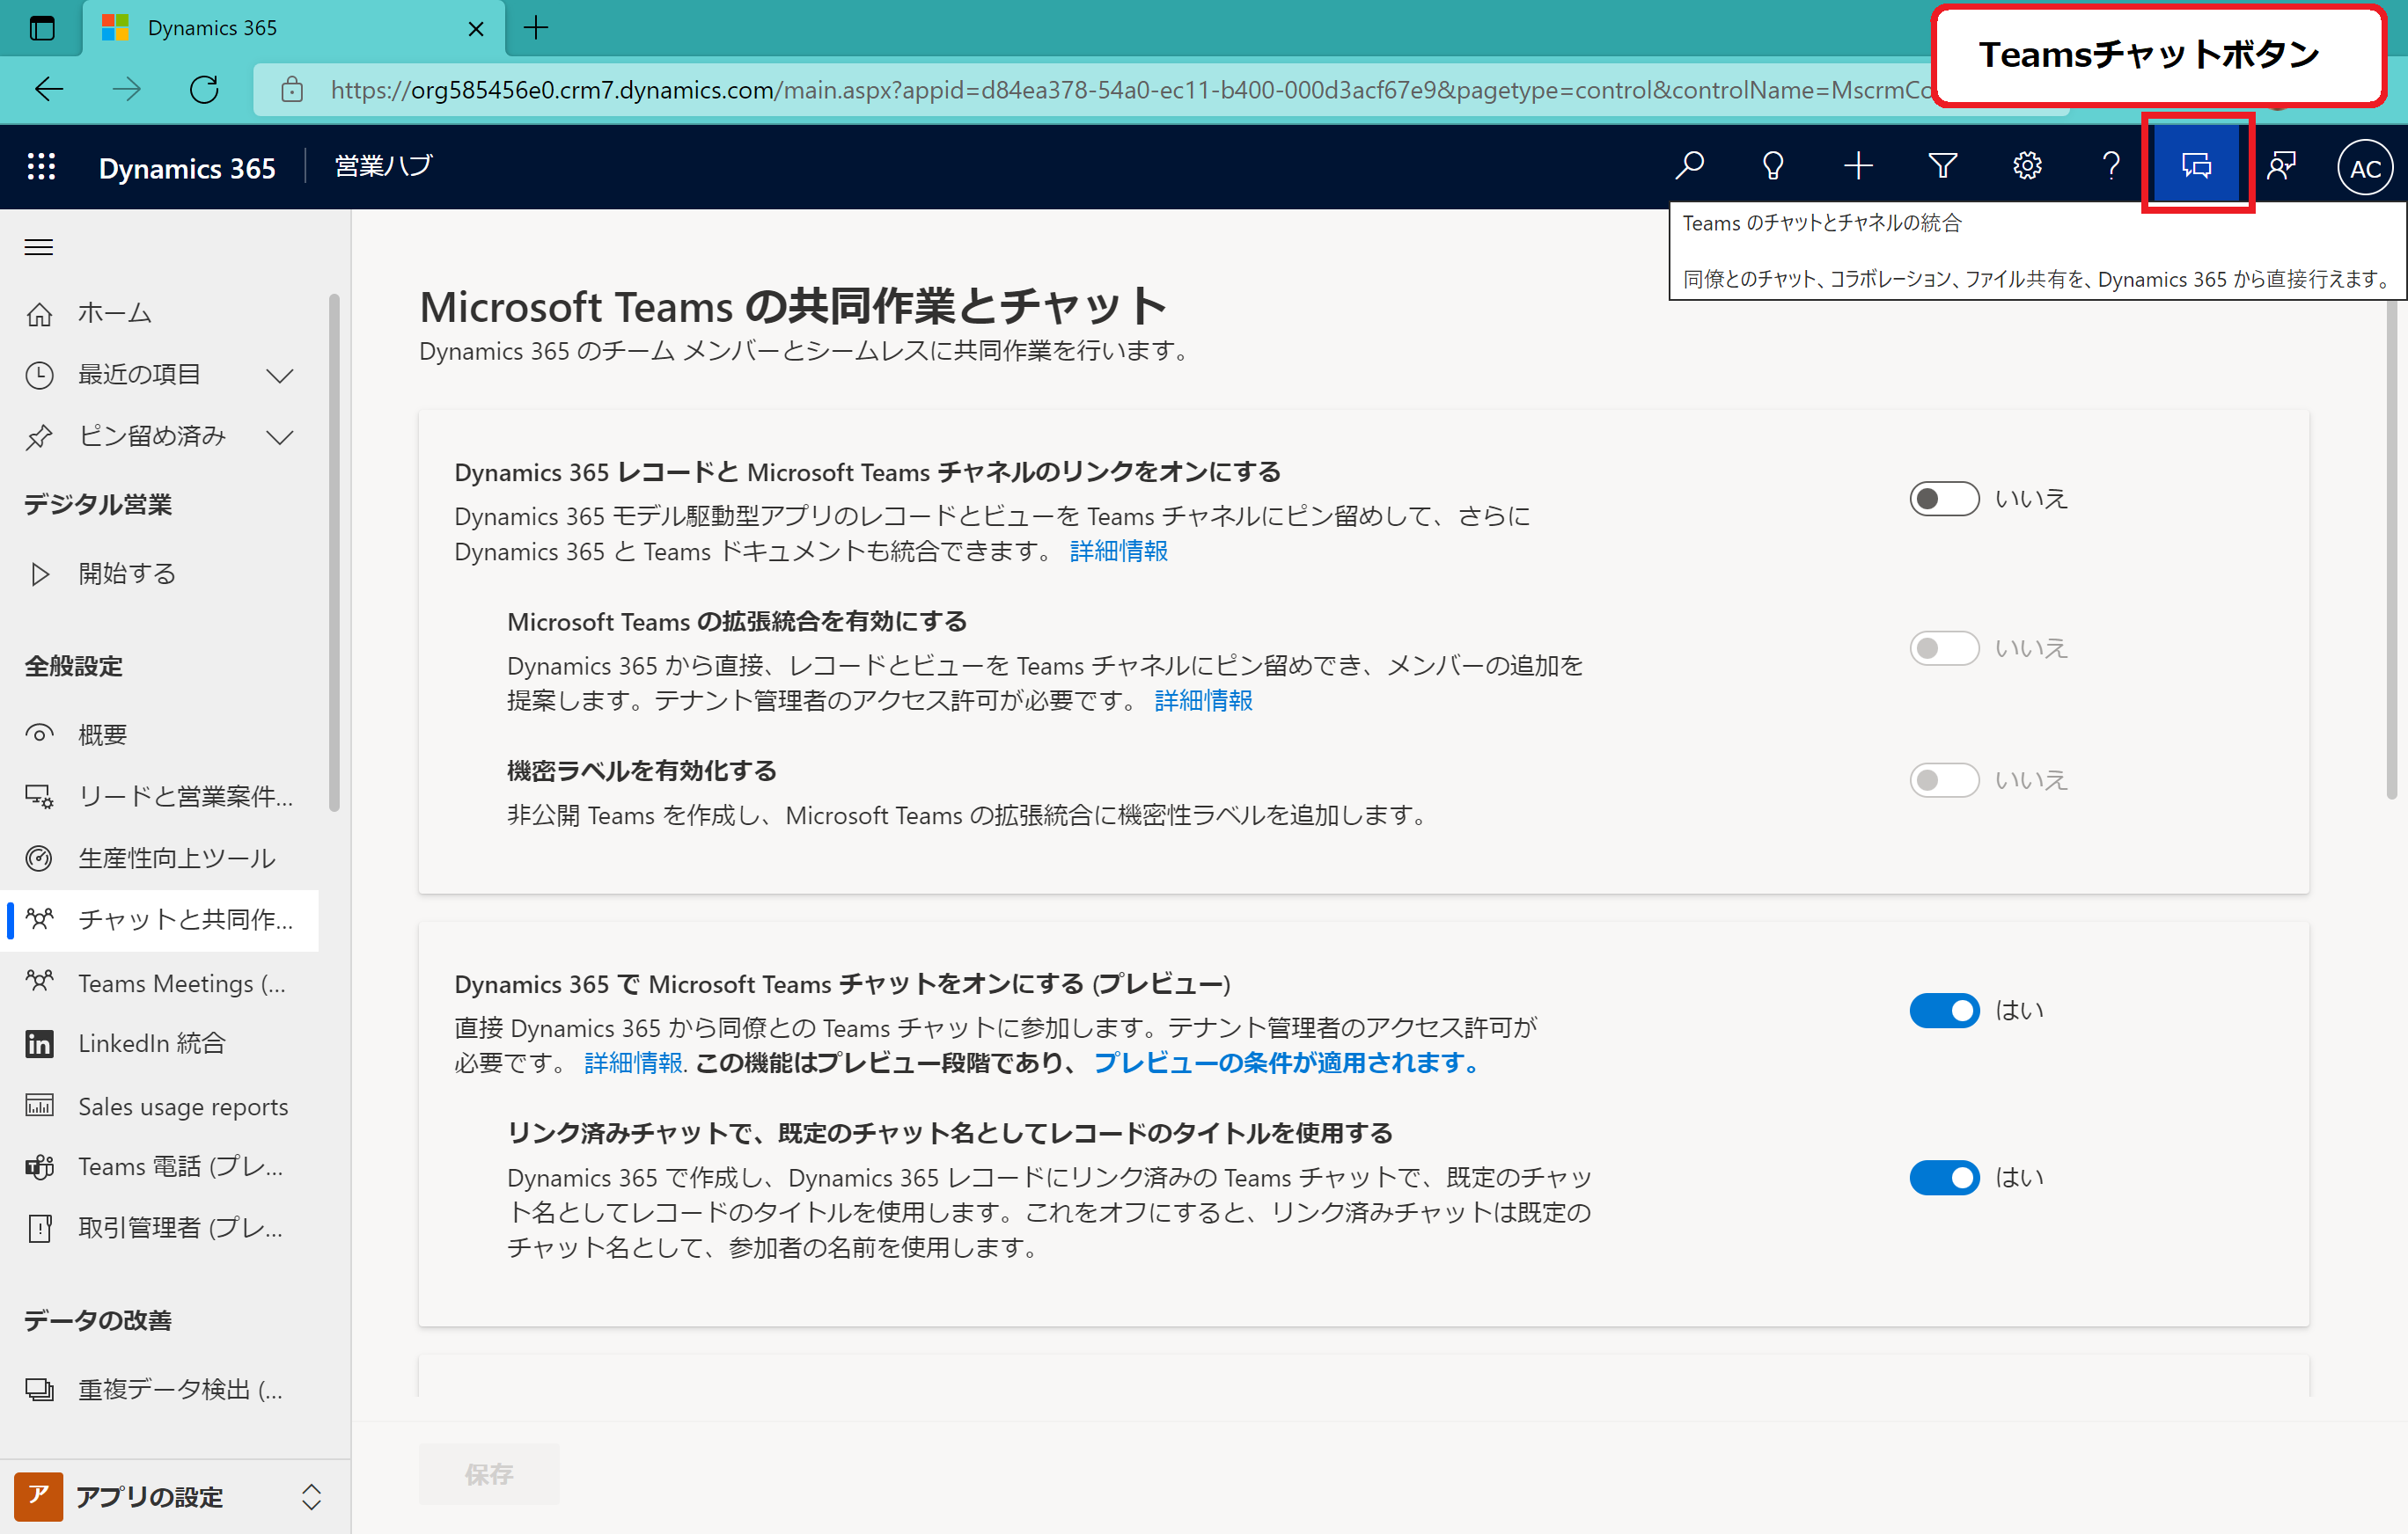Click the play icon for 開始する

(39, 573)
